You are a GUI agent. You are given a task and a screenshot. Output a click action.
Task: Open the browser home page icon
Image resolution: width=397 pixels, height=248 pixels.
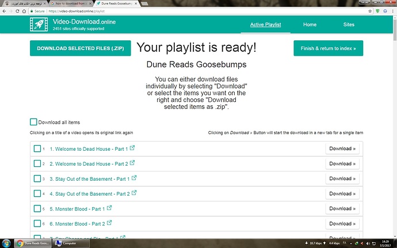[24, 11]
